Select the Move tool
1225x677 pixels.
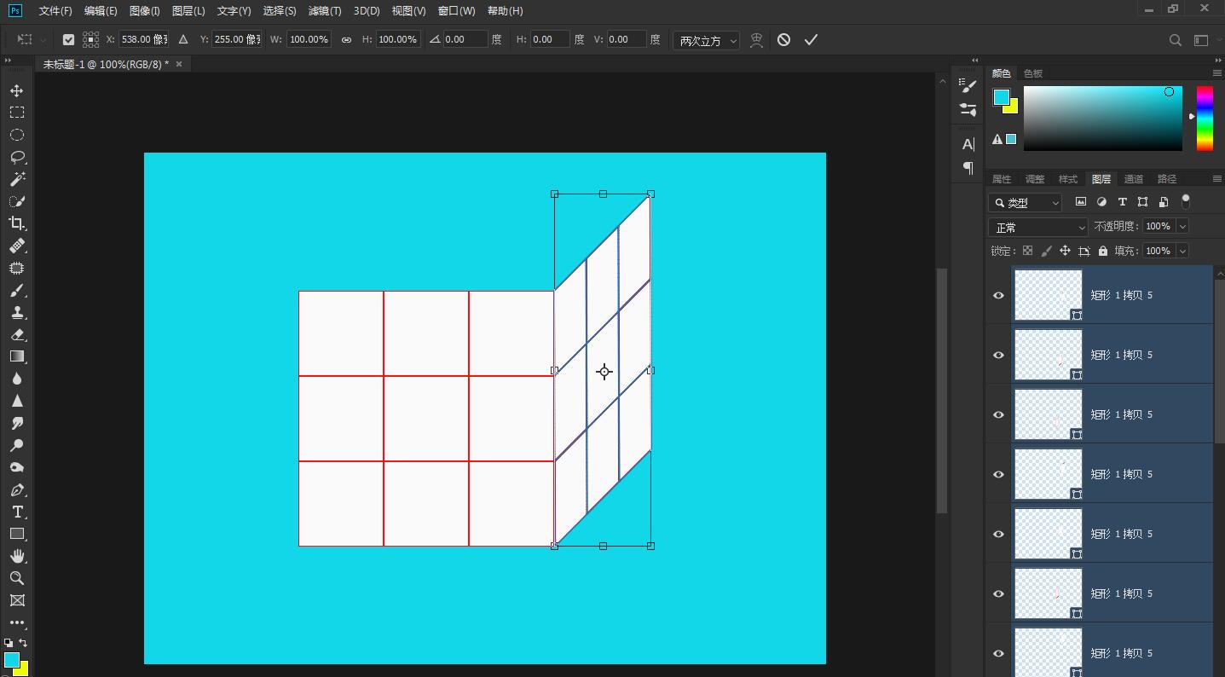(x=16, y=90)
